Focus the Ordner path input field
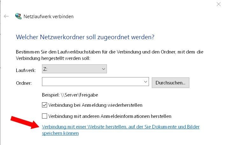 (x=95, y=82)
